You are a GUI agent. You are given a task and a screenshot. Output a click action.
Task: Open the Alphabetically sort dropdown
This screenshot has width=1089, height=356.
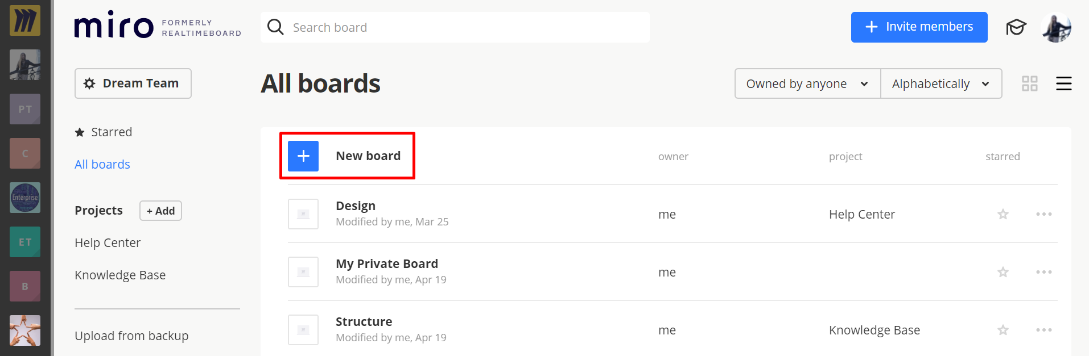click(x=940, y=83)
